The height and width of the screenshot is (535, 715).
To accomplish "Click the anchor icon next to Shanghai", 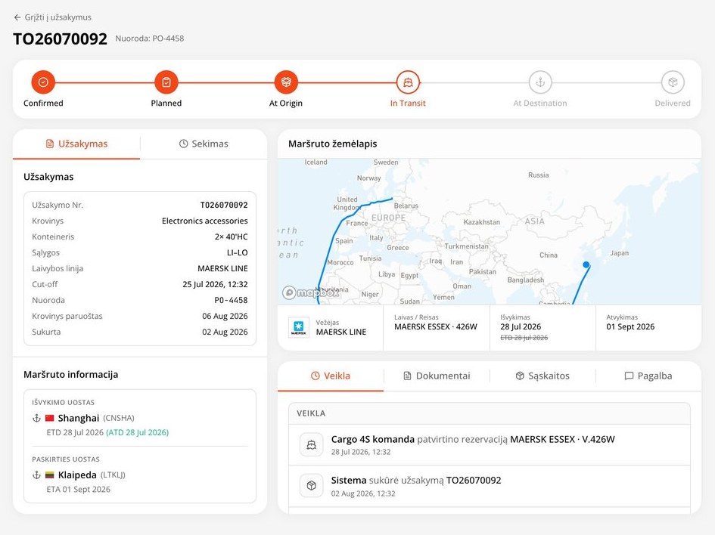I will pos(37,418).
